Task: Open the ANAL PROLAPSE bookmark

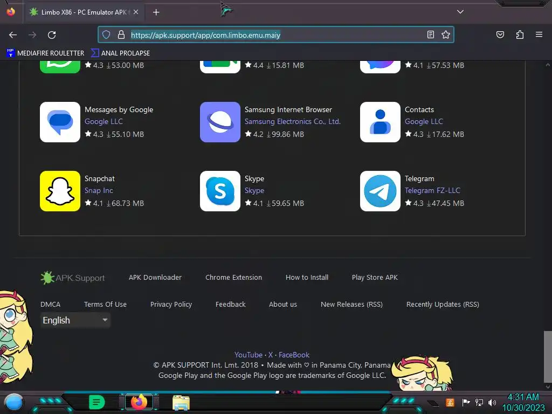Action: pyautogui.click(x=120, y=53)
